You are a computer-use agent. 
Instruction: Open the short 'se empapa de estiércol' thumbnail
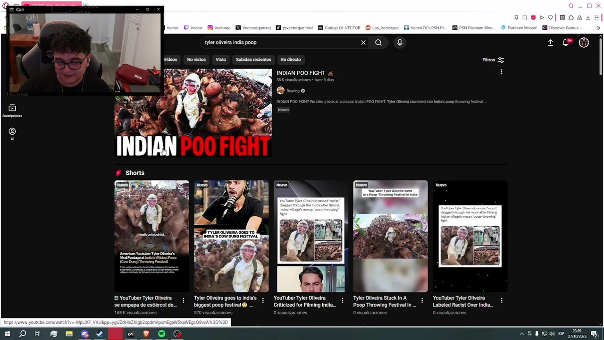(151, 236)
